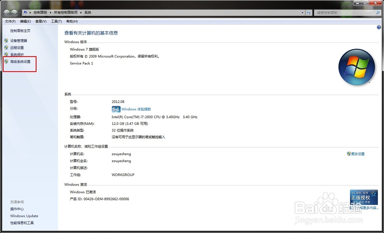Click the 所有控制面板项 breadcrumb segment
Viewport: 384px width, 233px height.
(66, 13)
